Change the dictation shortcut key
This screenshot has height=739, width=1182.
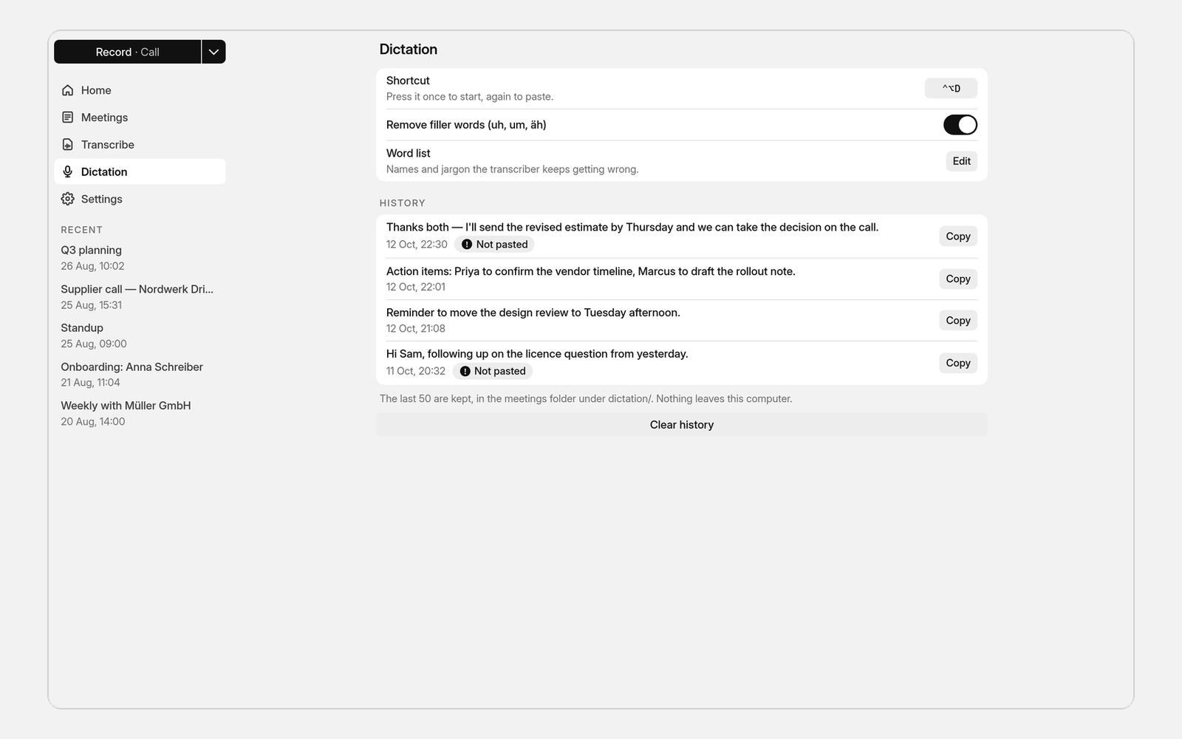coord(951,88)
